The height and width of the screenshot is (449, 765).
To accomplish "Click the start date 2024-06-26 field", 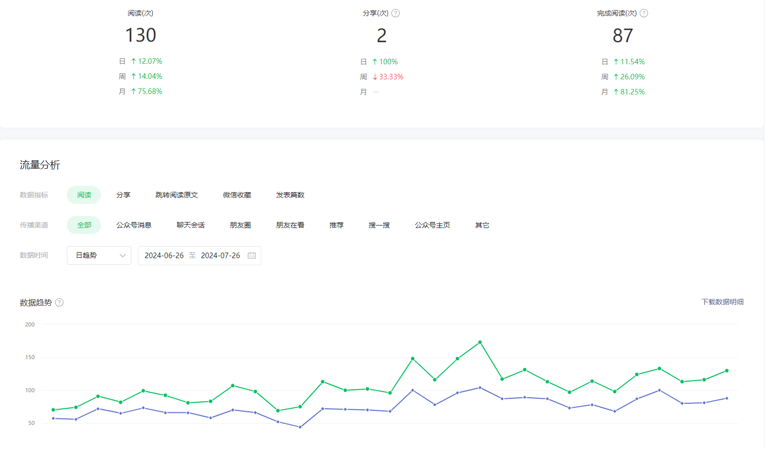I will point(164,256).
